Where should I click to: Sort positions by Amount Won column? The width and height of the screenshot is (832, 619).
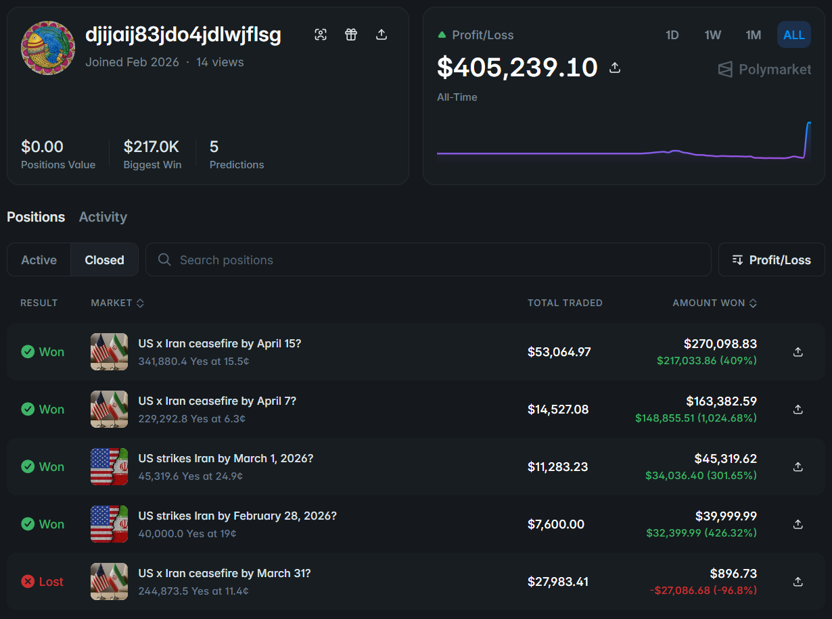coord(714,303)
